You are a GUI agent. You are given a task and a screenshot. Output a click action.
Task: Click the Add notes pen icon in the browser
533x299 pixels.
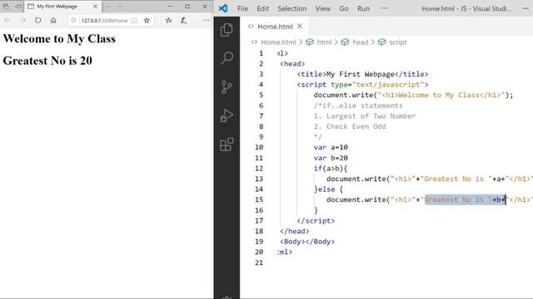[183, 20]
